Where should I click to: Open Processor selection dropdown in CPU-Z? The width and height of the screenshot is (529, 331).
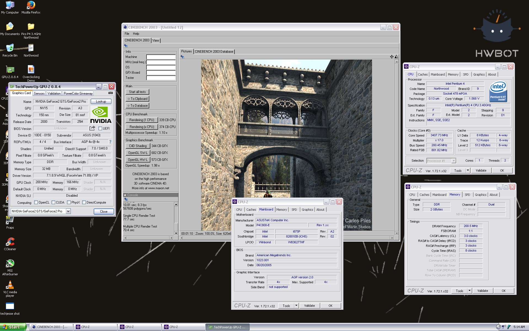[x=453, y=161]
